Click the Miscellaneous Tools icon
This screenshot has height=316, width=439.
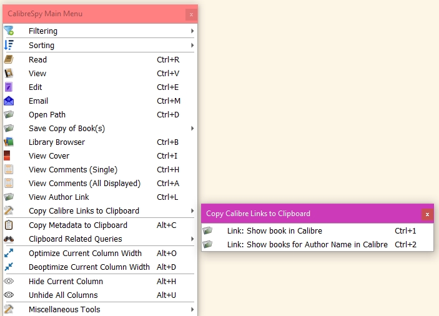point(9,309)
